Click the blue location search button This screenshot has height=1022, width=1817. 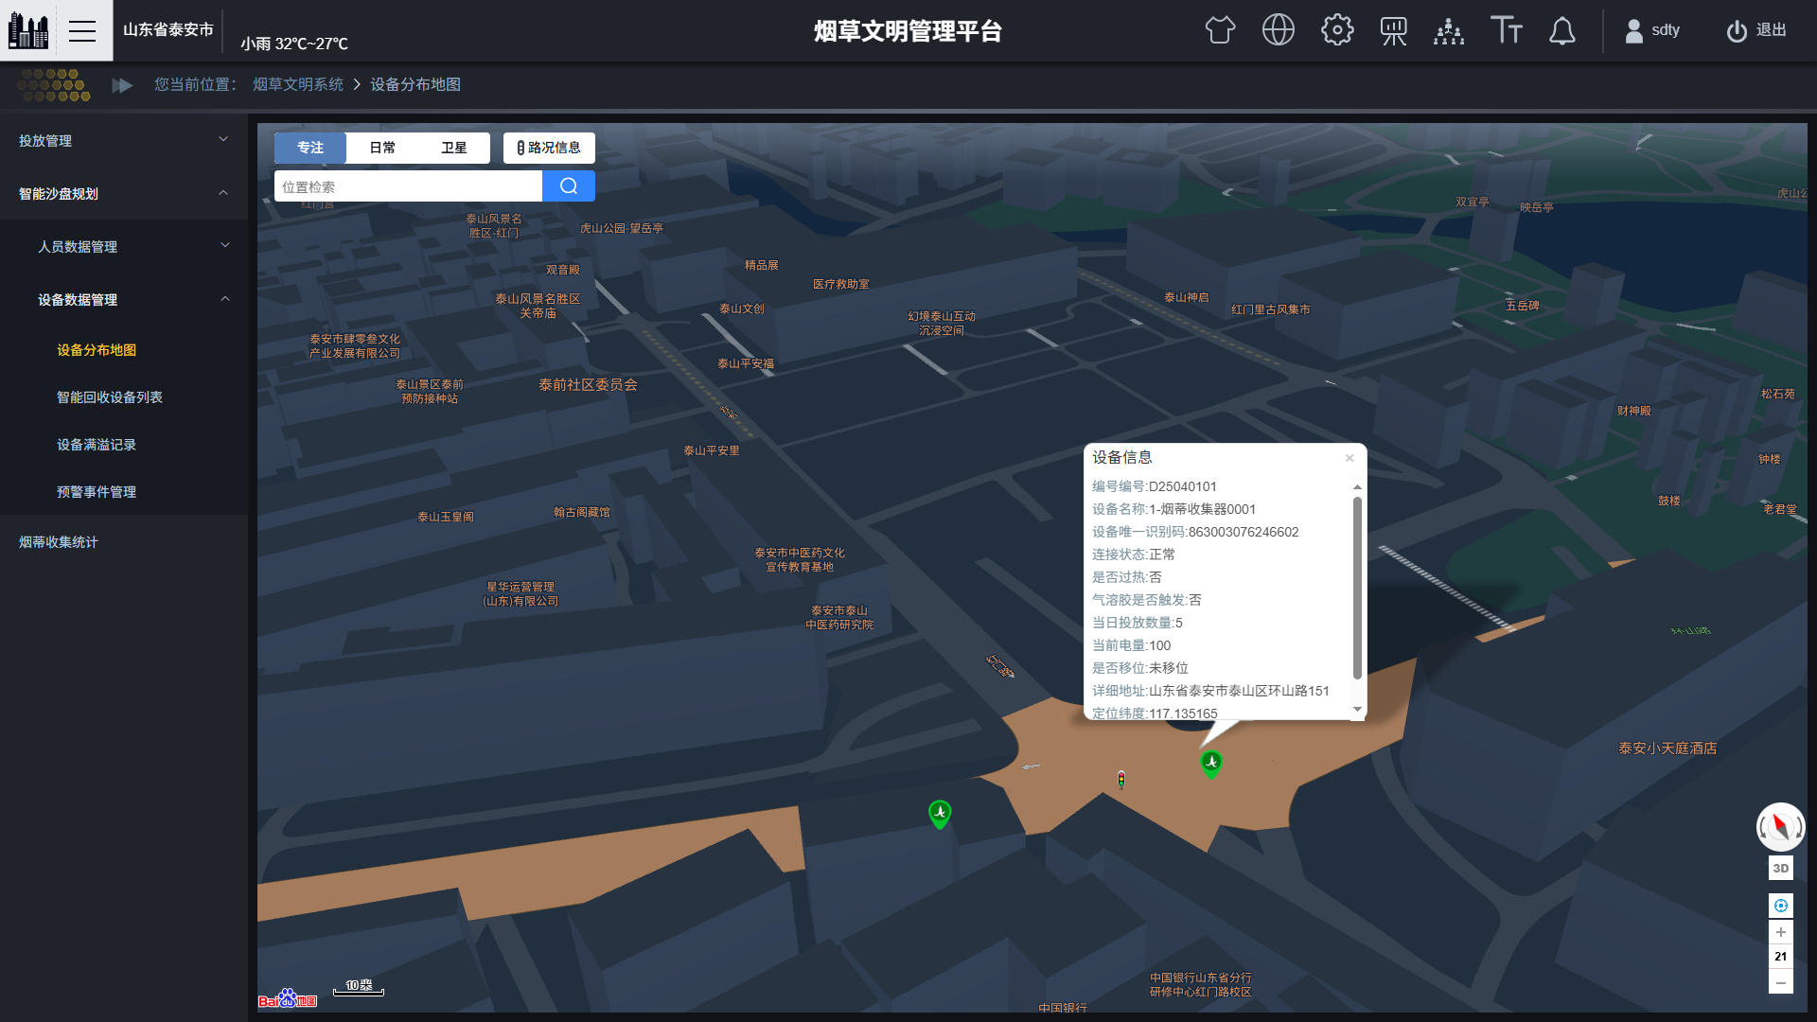click(x=568, y=186)
